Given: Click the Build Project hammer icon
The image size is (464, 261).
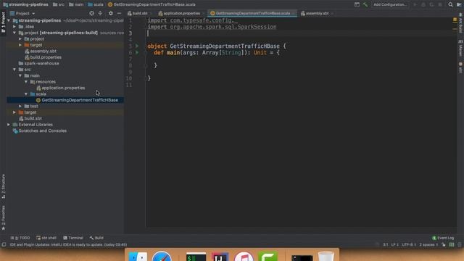Looking at the screenshot, I should (x=365, y=4).
